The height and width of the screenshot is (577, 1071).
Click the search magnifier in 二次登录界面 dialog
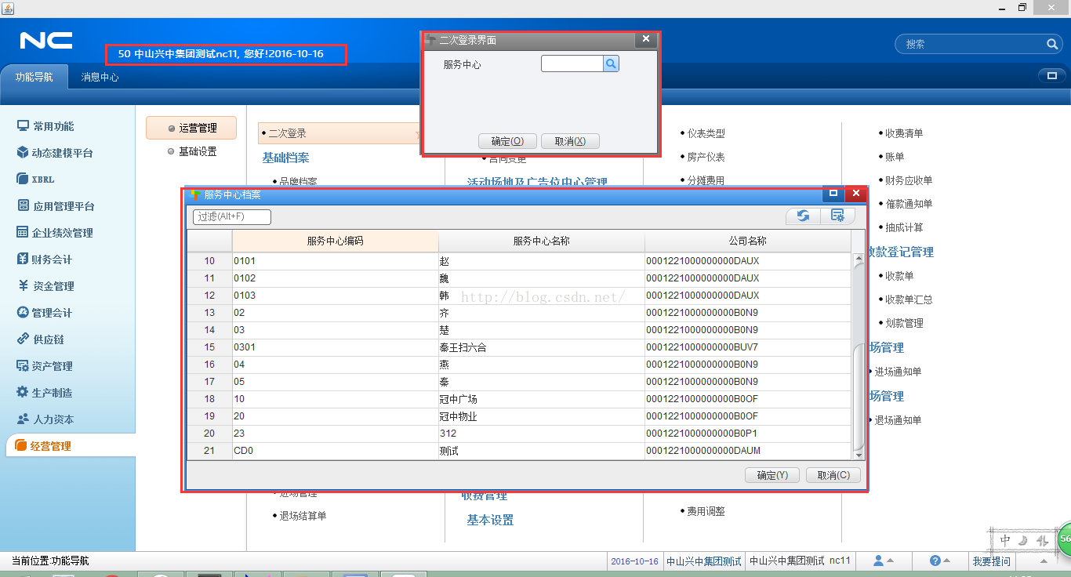(611, 64)
